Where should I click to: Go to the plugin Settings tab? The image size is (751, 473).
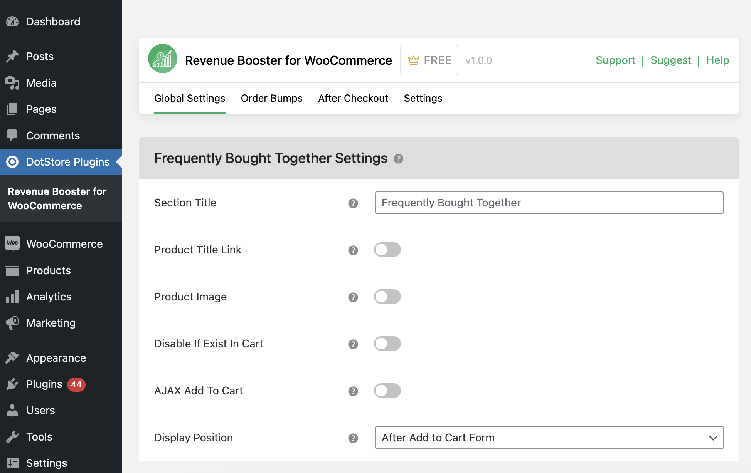click(x=423, y=99)
